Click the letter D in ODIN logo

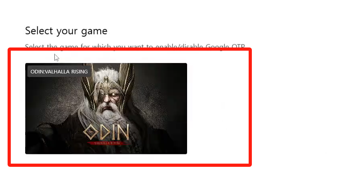coord(105,132)
